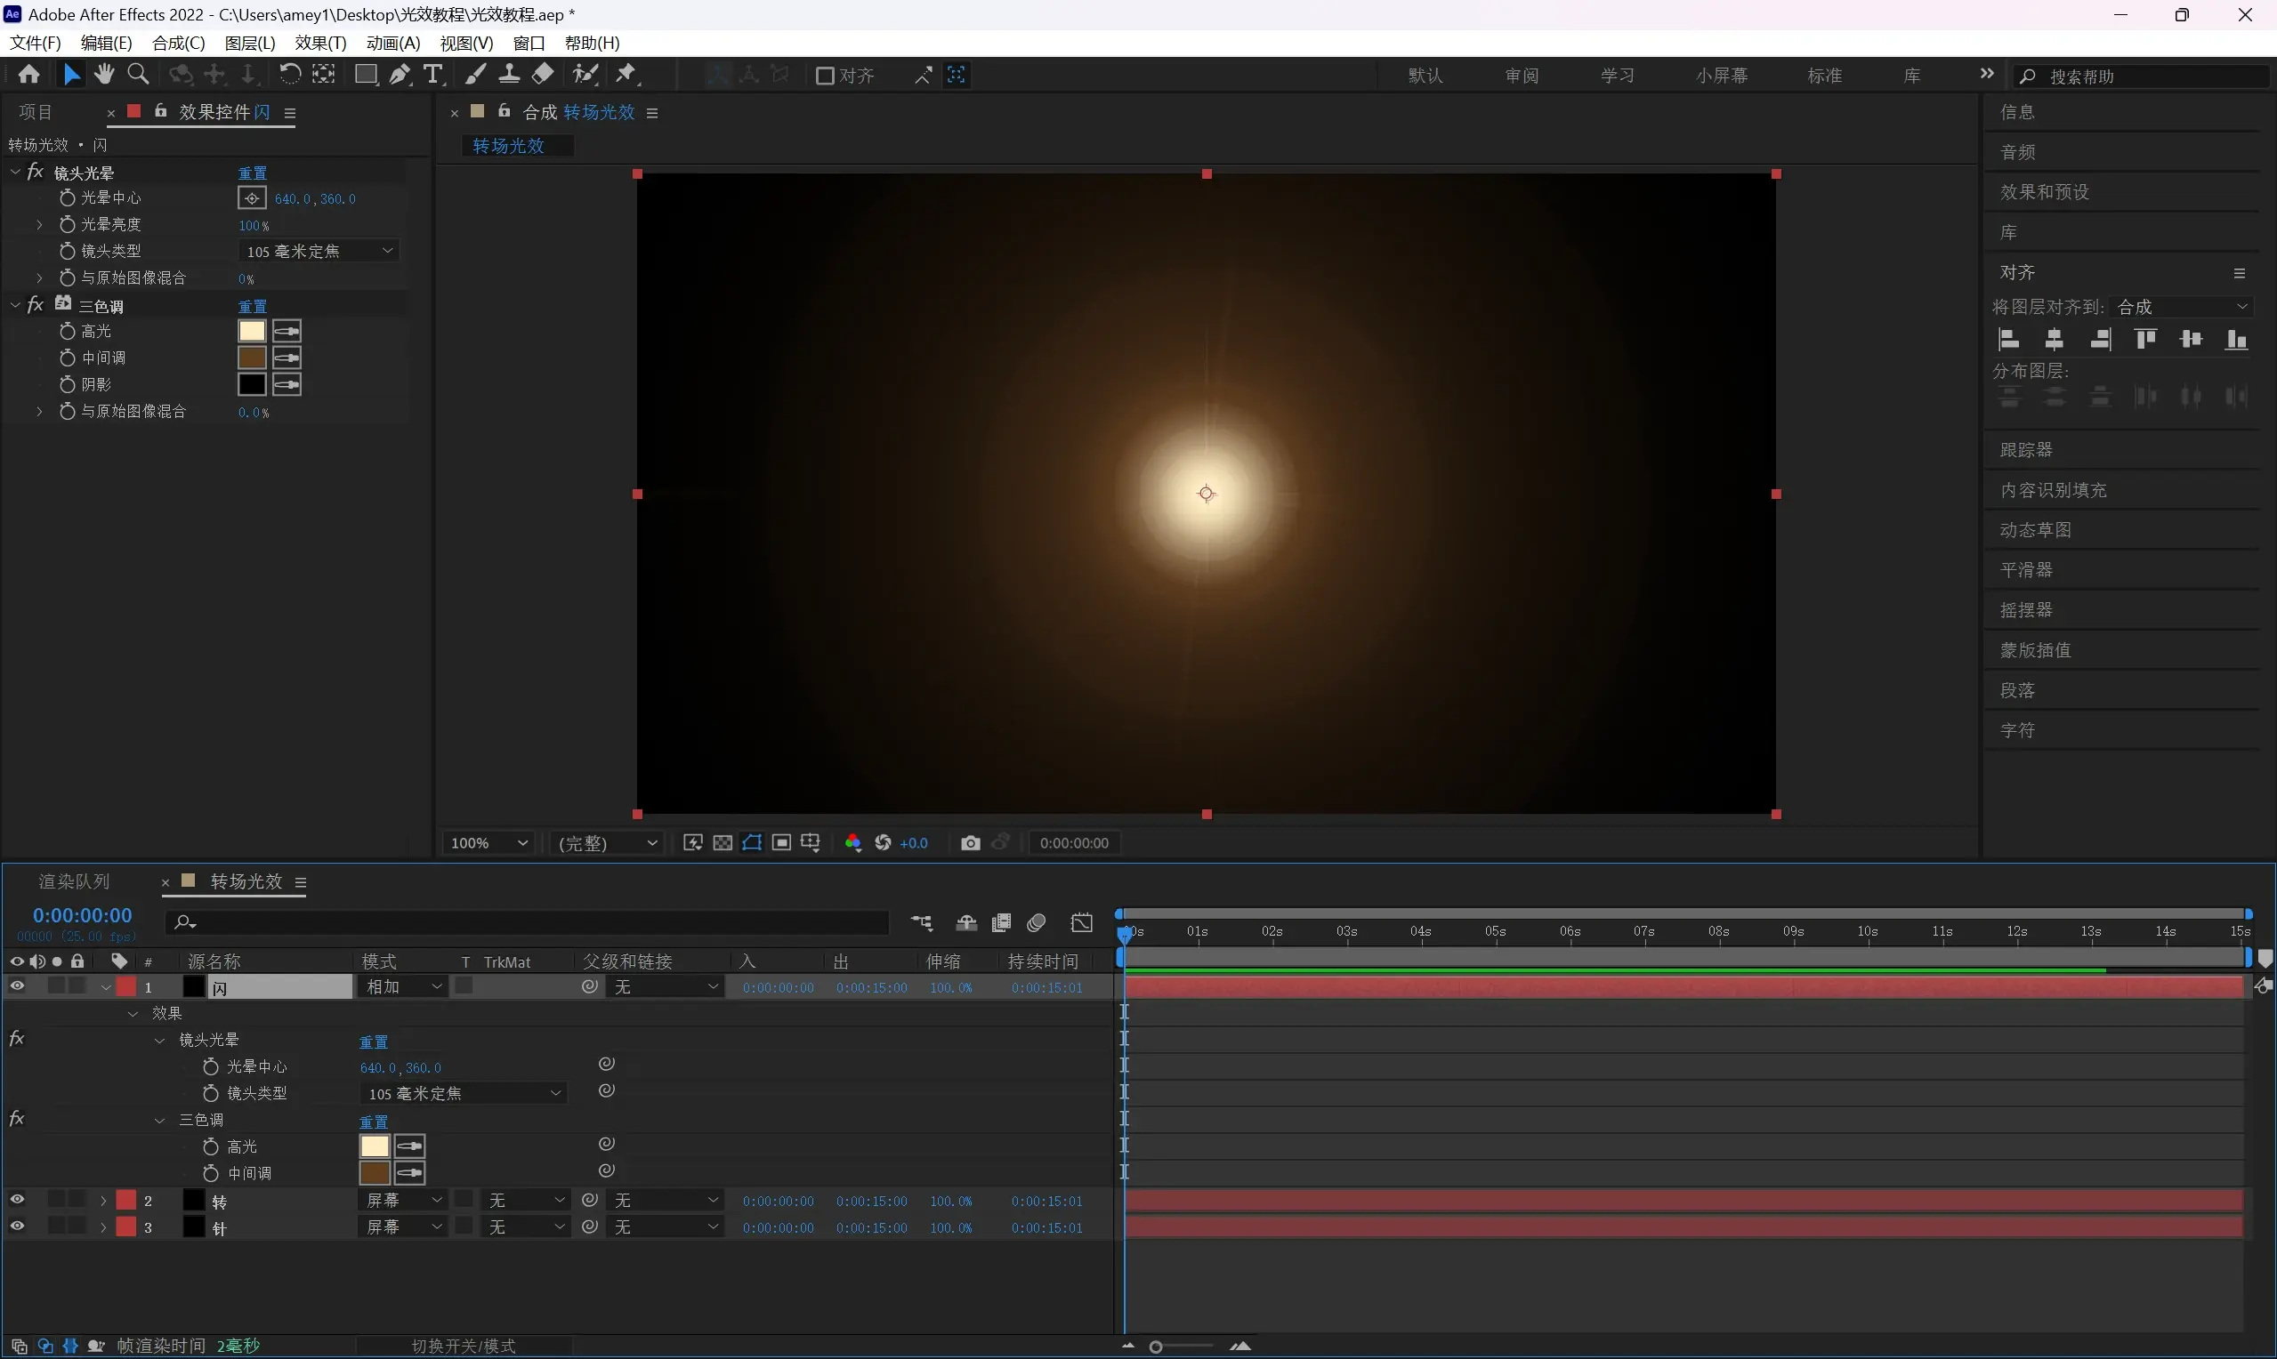
Task: Select the Roto Brush tool
Action: pos(585,75)
